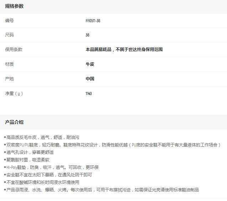Click the 规格参数 section header
The width and height of the screenshot is (227, 201).
[14, 6]
